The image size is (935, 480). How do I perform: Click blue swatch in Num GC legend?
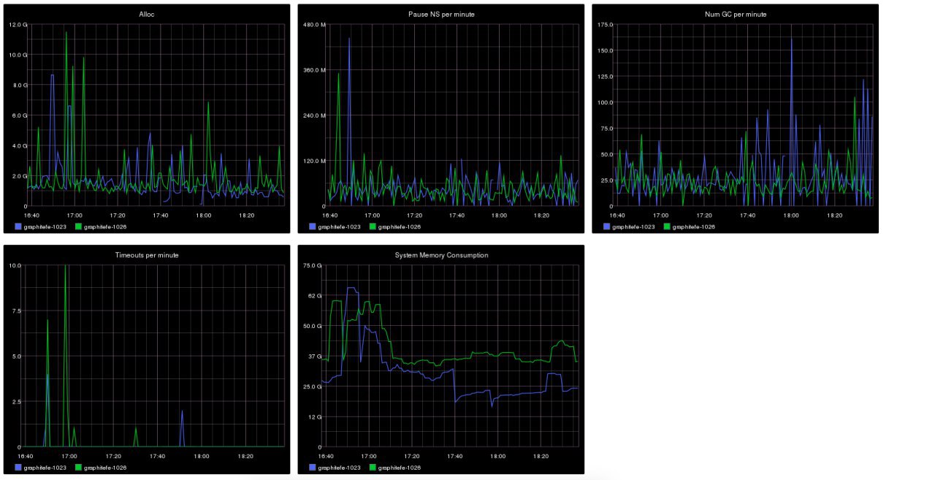click(x=606, y=227)
